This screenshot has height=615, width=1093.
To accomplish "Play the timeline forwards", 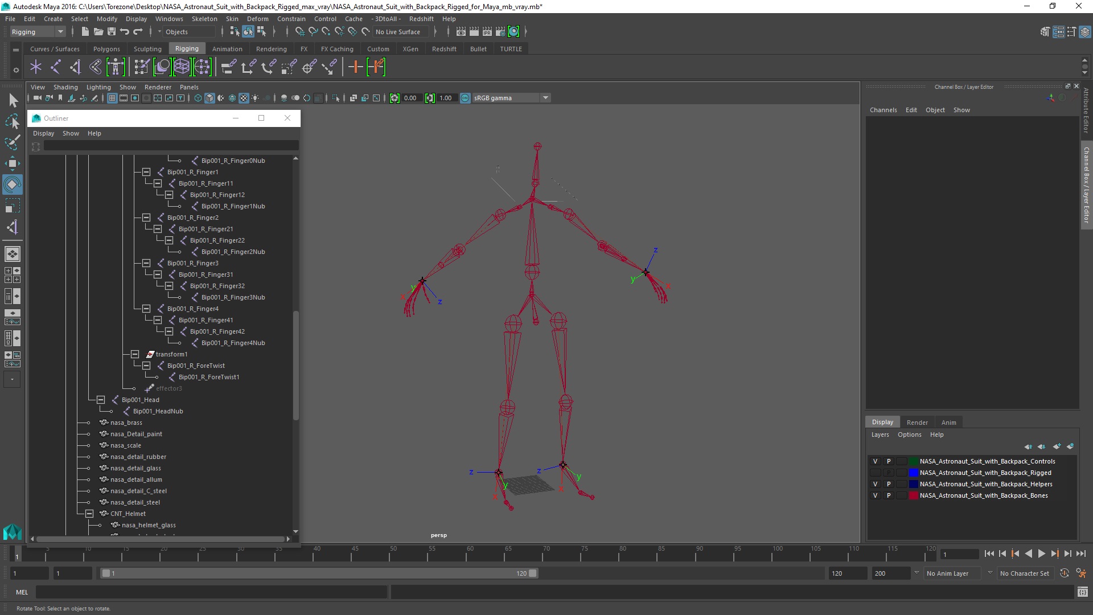I will coord(1042,553).
